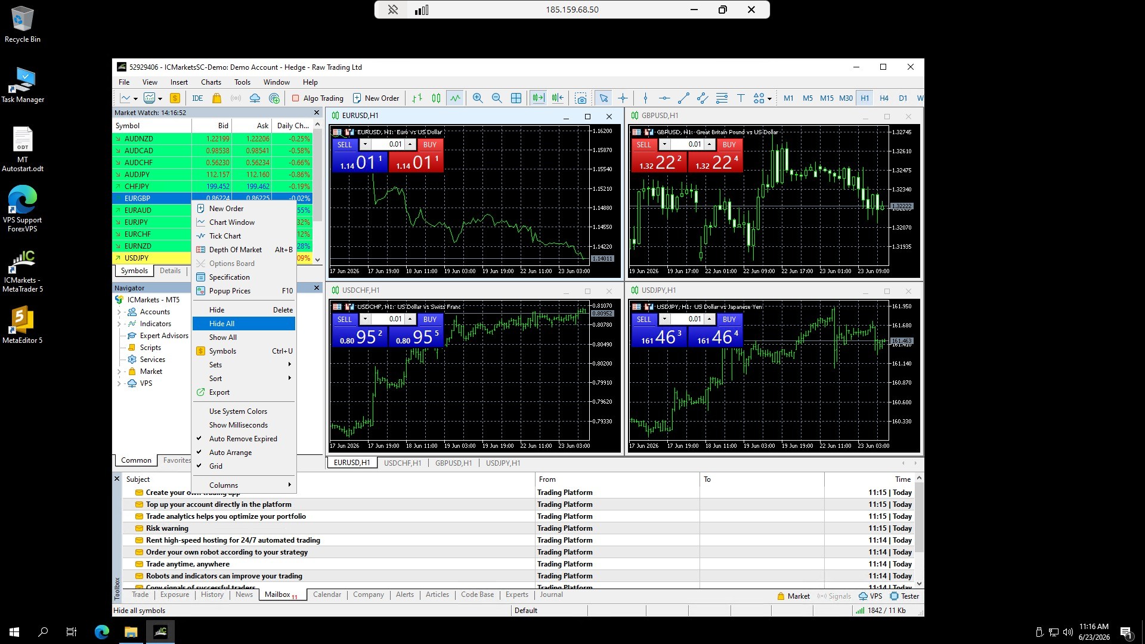Select the trendline drawing tool

683,98
